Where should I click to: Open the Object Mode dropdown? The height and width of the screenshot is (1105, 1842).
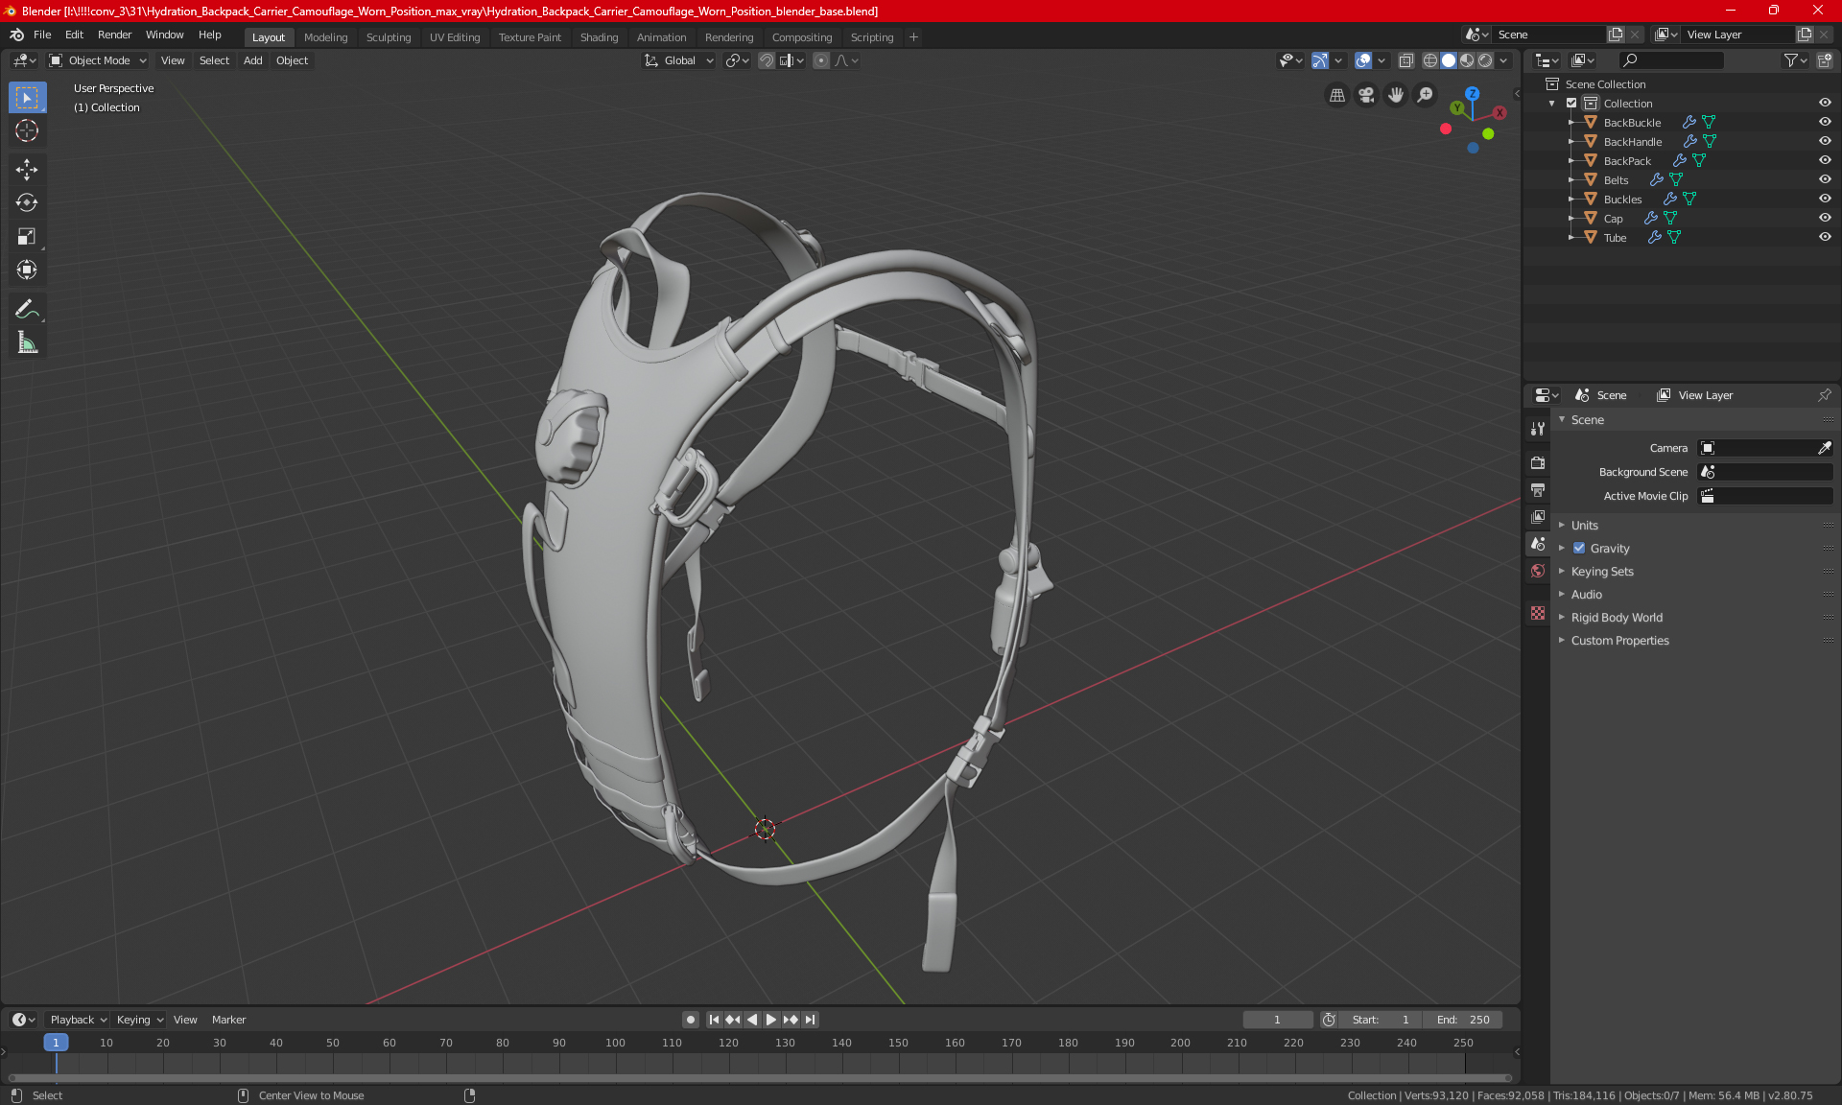(98, 60)
